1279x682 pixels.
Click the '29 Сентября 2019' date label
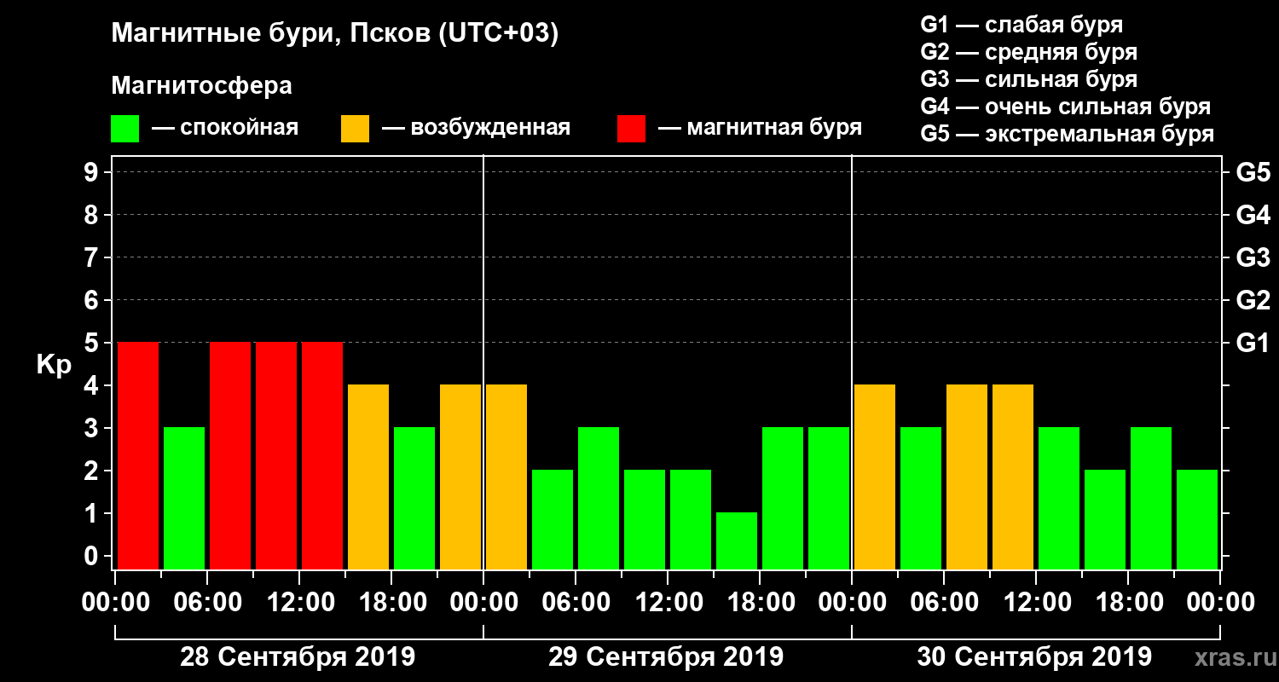[666, 657]
